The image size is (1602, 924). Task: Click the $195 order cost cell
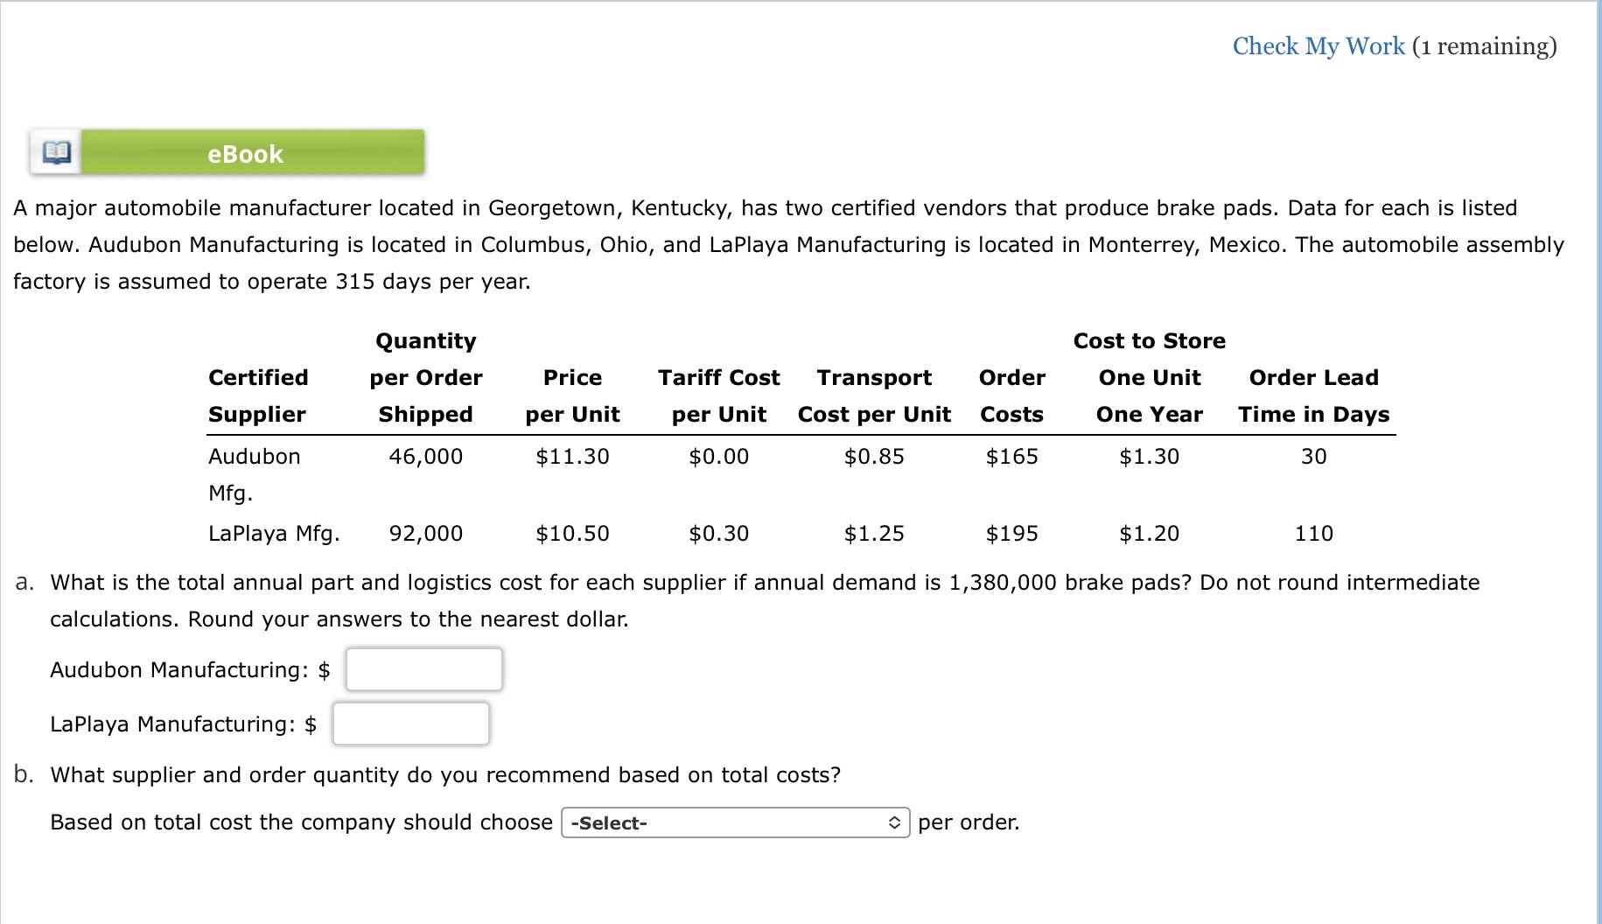click(x=1012, y=533)
